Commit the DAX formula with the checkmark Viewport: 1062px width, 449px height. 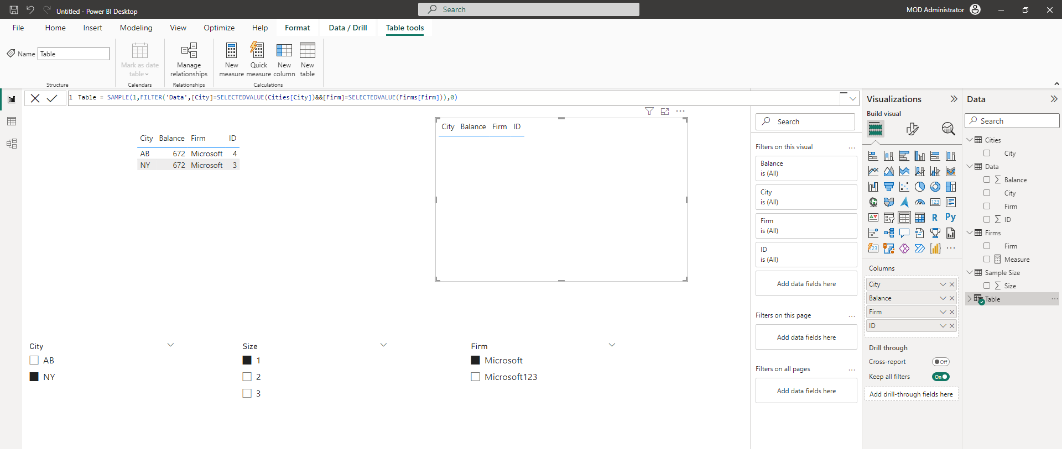click(52, 98)
